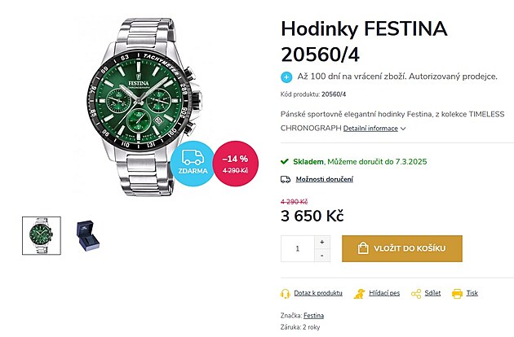Follow the Festina brand link
Screen dimensions: 514x337
[x=313, y=315]
